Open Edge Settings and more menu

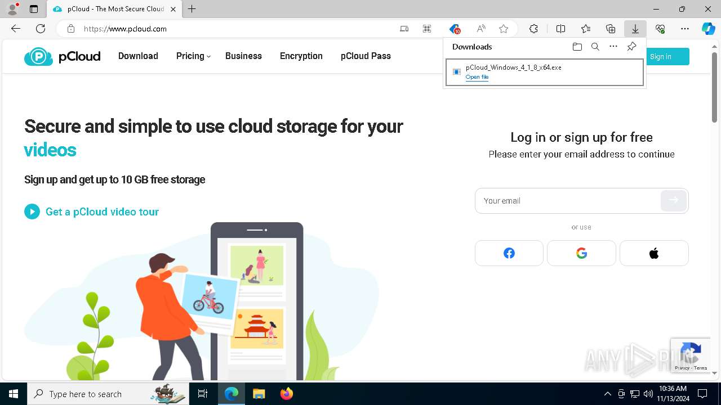(685, 29)
